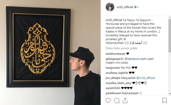
Task: Open the #10 hashtag link
Action: [x=128, y=68]
